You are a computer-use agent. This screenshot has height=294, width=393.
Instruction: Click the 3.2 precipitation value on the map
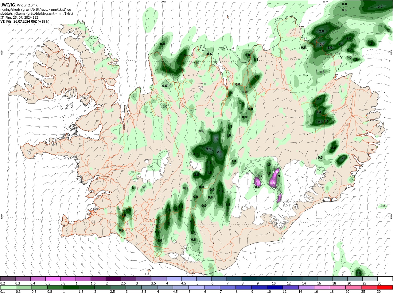click(216, 139)
